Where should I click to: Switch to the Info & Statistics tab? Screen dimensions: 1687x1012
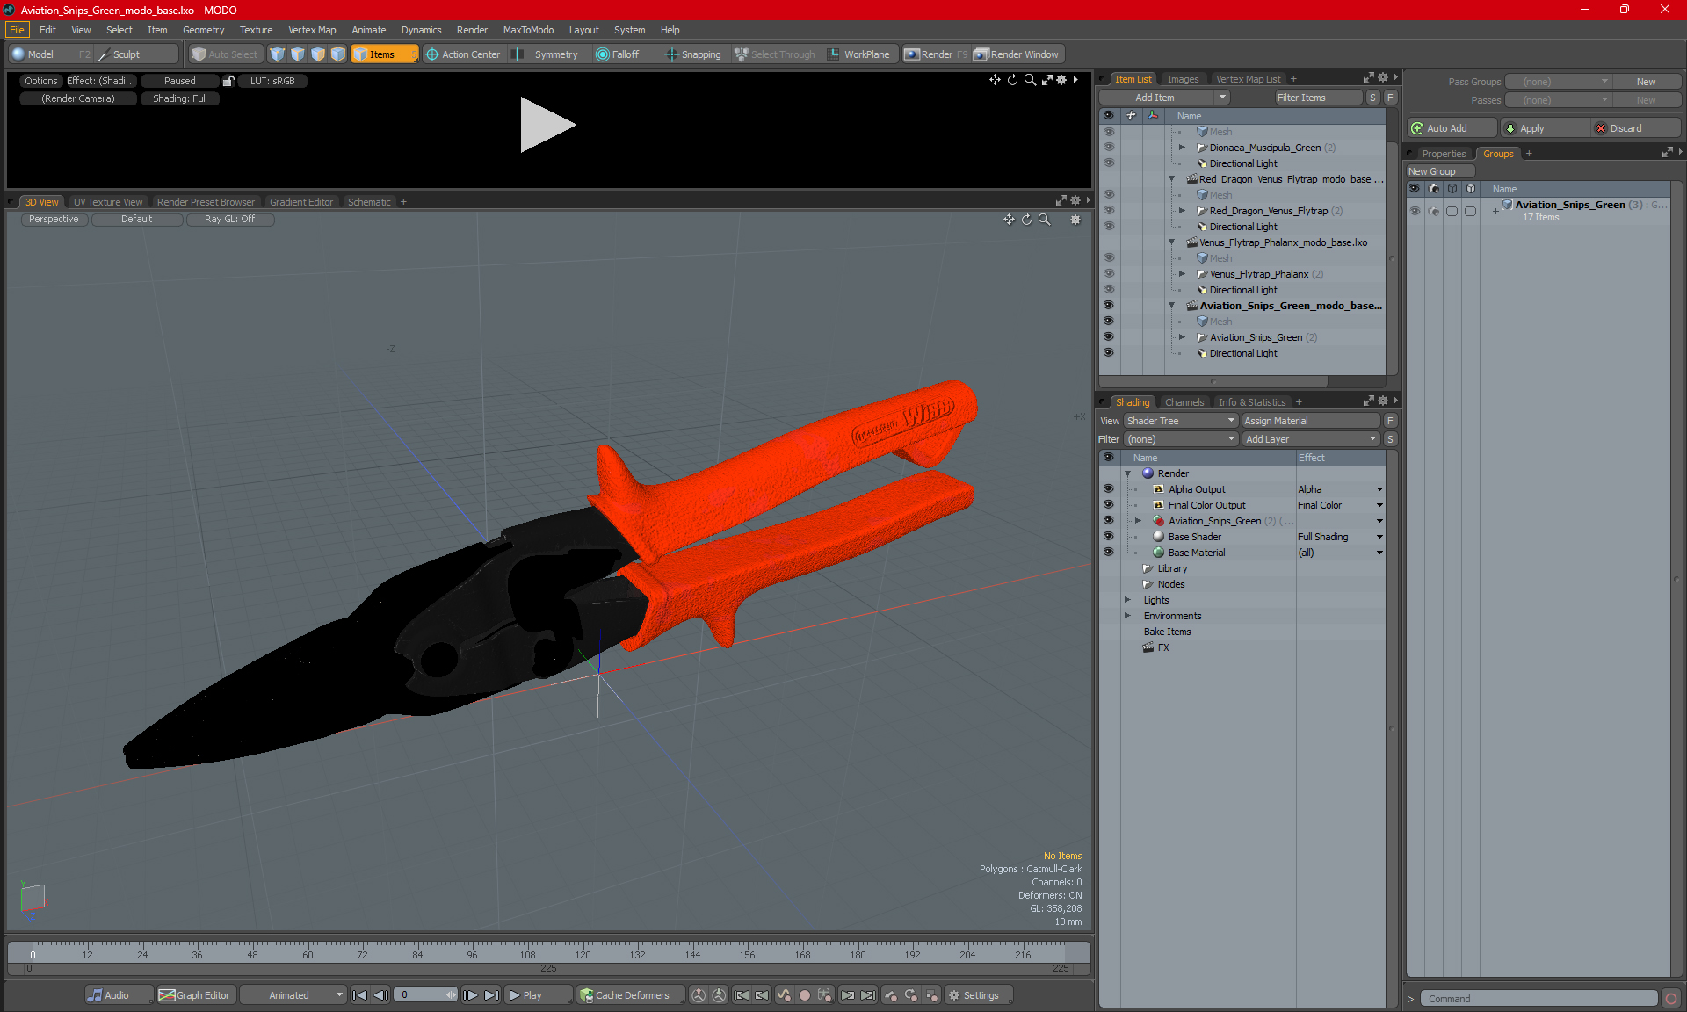coord(1251,402)
